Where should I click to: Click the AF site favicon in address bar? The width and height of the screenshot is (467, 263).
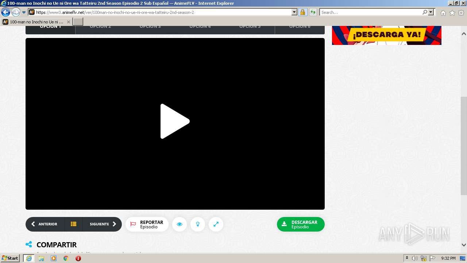(32, 12)
